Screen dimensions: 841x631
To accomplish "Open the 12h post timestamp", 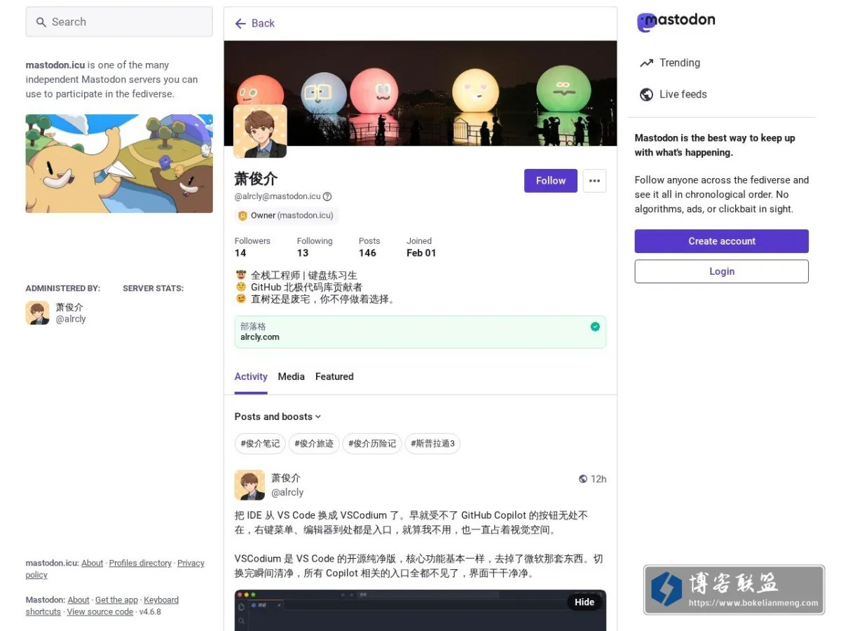I will pos(599,480).
